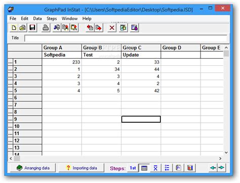Image resolution: width=240 pixels, height=183 pixels.
Task: Select the Group C column header
Action: (x=141, y=48)
